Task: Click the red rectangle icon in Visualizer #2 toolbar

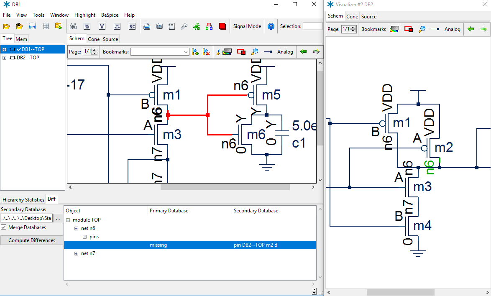Action: (x=408, y=29)
